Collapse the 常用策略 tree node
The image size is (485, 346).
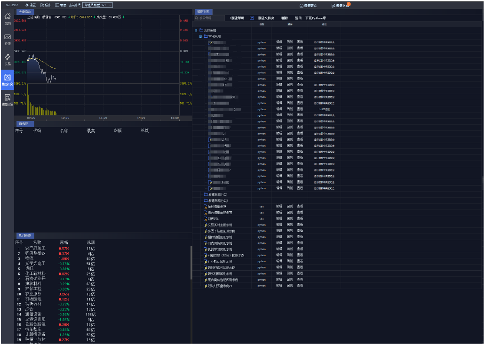pyautogui.click(x=200, y=37)
